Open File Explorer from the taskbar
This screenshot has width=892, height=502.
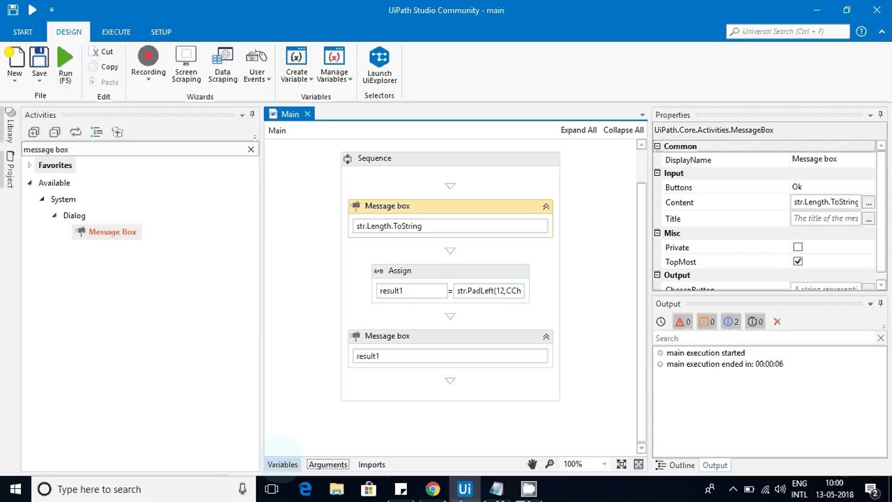pyautogui.click(x=337, y=489)
